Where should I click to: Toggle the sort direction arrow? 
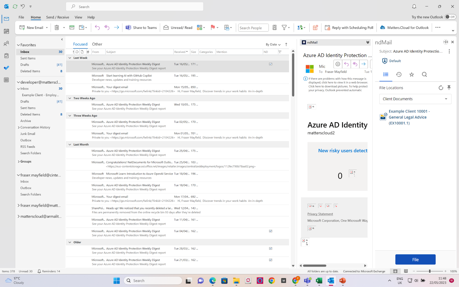(x=286, y=44)
